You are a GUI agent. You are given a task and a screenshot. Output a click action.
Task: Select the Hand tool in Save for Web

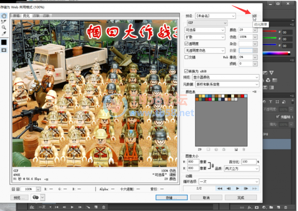coord(4,15)
